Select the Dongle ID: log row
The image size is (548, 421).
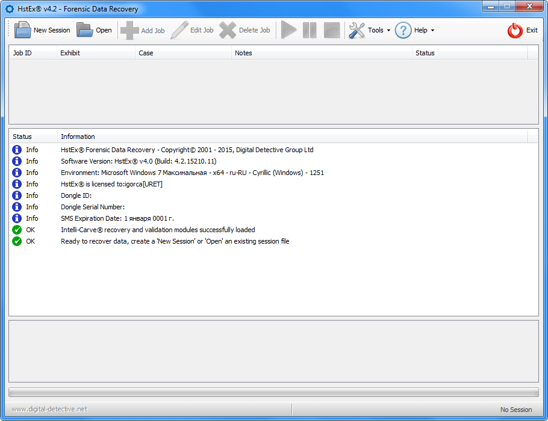[273, 195]
